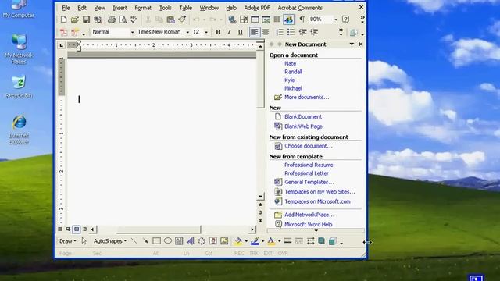Screen dimensions: 500x281
Task: Click the New Blank Document toolbar icon
Action: 63,20
